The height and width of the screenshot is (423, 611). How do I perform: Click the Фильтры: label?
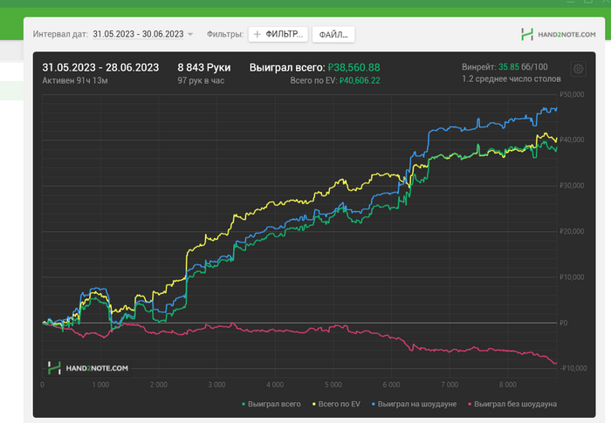[x=225, y=34]
